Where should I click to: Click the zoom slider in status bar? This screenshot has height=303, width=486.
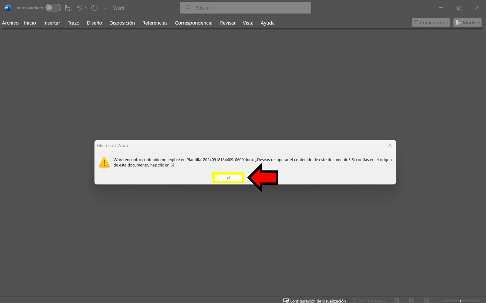click(460, 301)
